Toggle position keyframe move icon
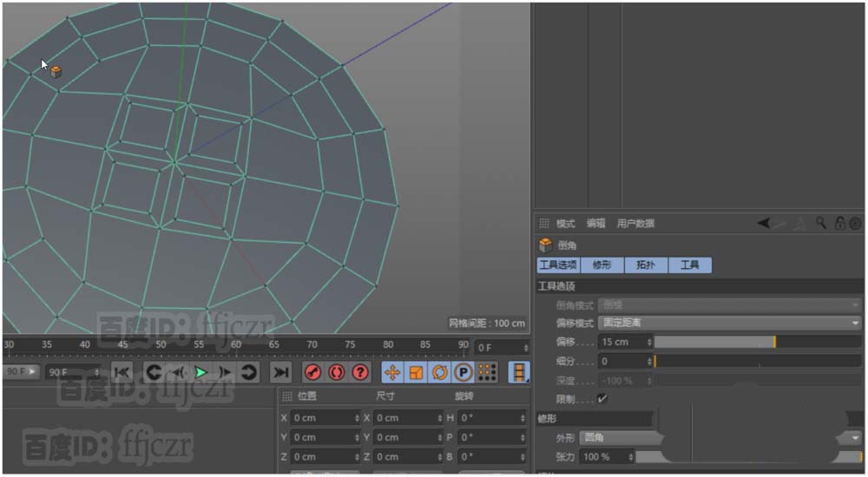The height and width of the screenshot is (477, 868). [x=392, y=372]
